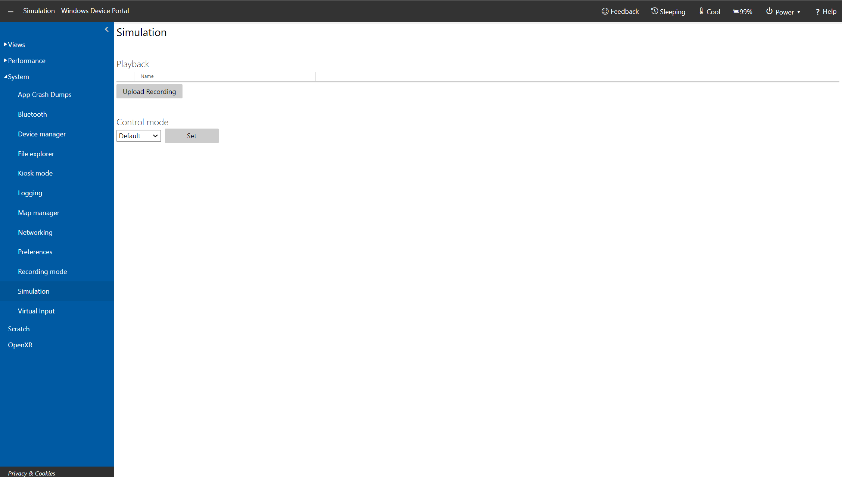Click Scratch in sidebar
The image size is (842, 477).
coord(19,329)
